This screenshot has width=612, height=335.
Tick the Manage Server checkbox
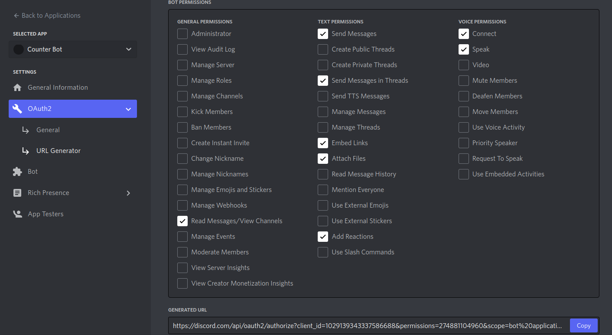click(182, 65)
